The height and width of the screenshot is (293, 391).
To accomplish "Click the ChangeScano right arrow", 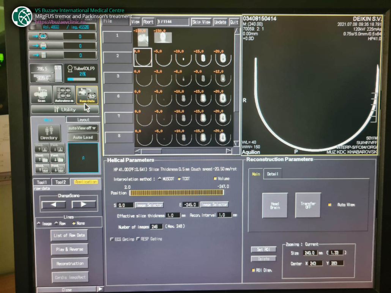I will point(84,204).
